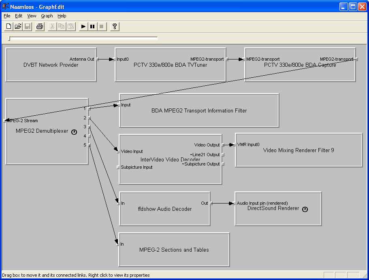Click the ~Subpicture Output pin
This screenshot has width=369, height=280.
(223, 164)
